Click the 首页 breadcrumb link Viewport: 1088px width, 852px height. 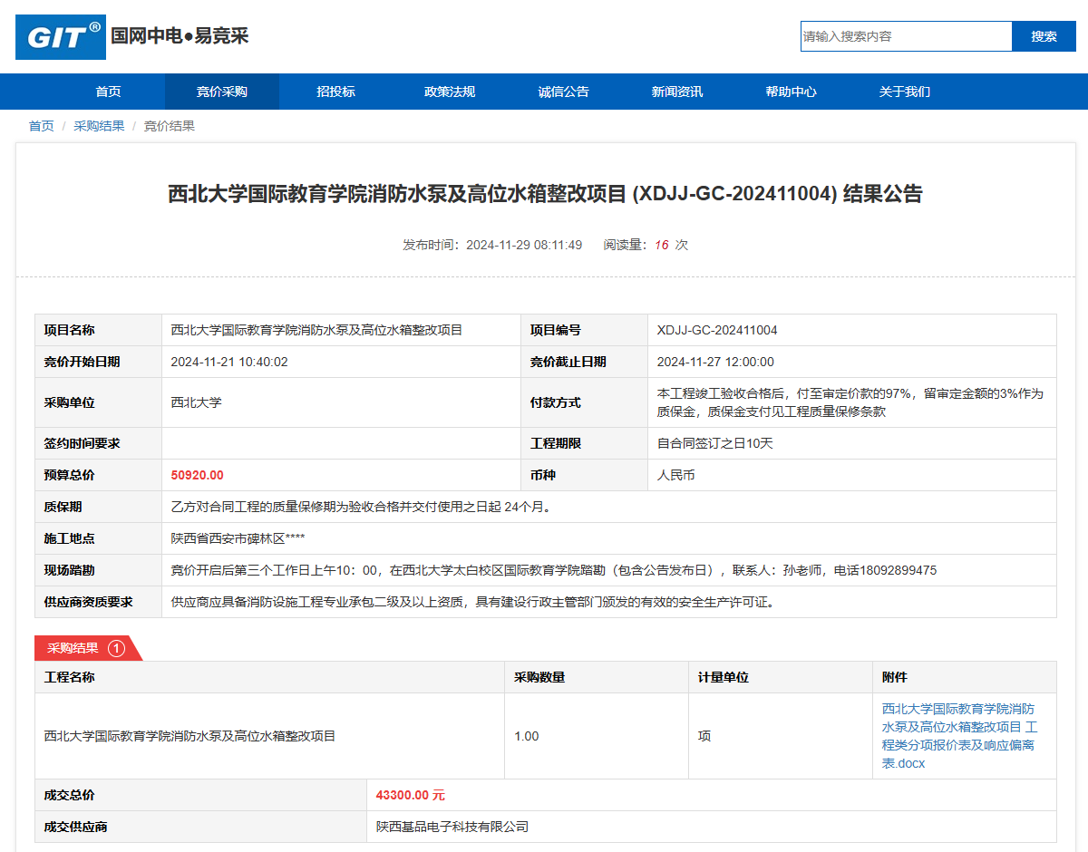click(x=41, y=126)
